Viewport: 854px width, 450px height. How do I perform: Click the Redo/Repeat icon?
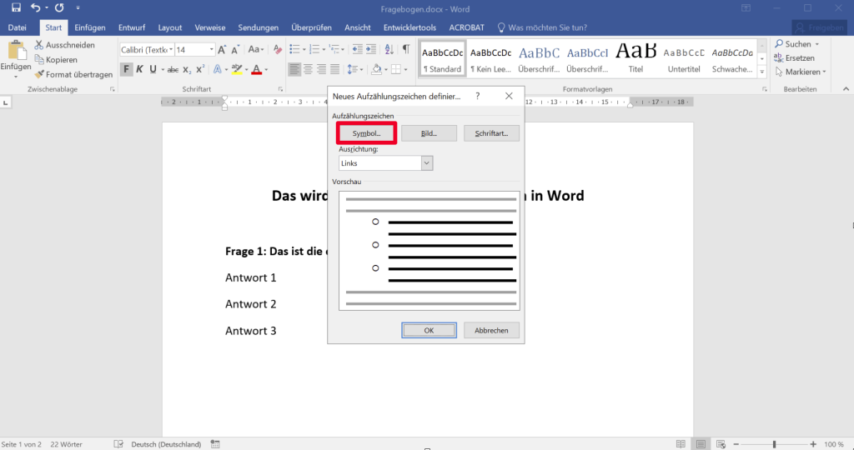click(59, 7)
